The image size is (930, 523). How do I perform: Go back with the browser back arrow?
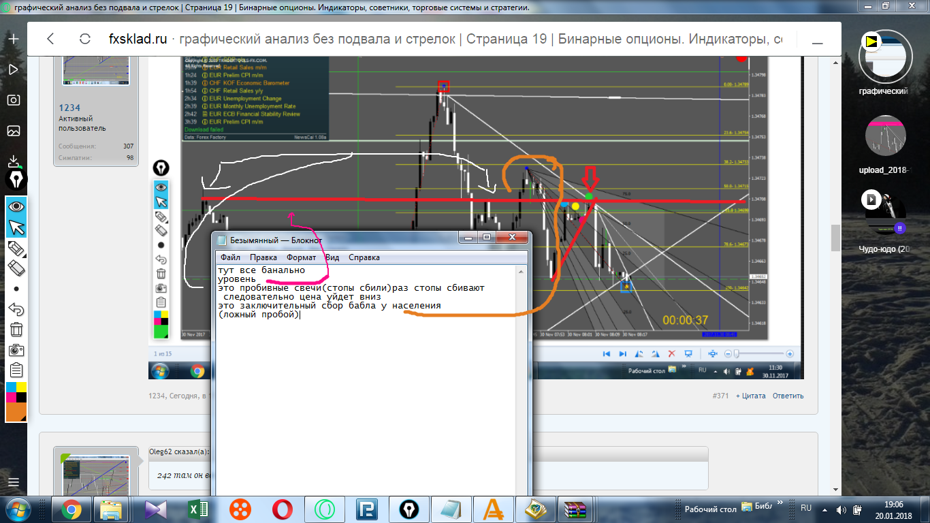(x=50, y=39)
